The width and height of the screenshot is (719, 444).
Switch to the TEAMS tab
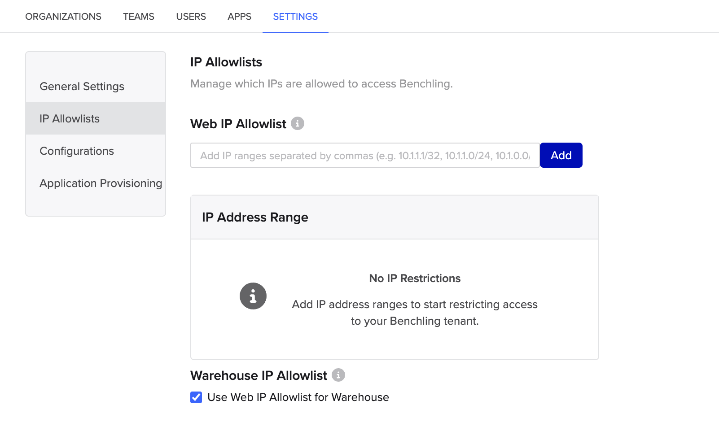tap(138, 16)
